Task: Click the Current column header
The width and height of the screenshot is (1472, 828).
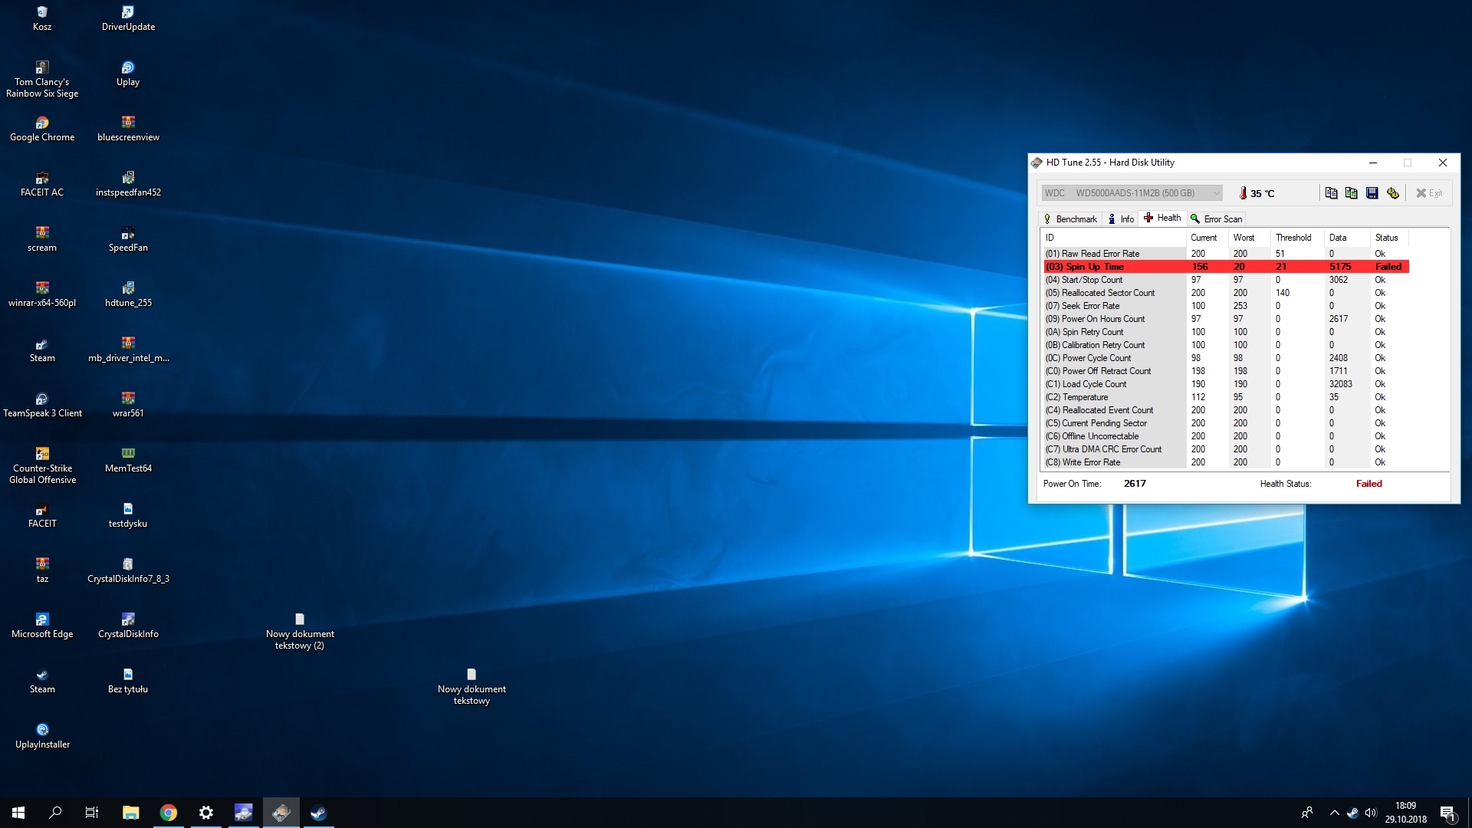Action: (1207, 238)
